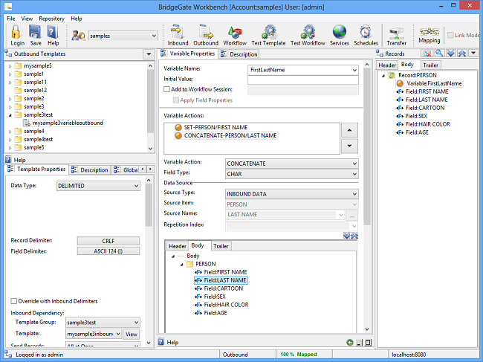Open Variable Action CONCATENATE dropdown

[354, 164]
